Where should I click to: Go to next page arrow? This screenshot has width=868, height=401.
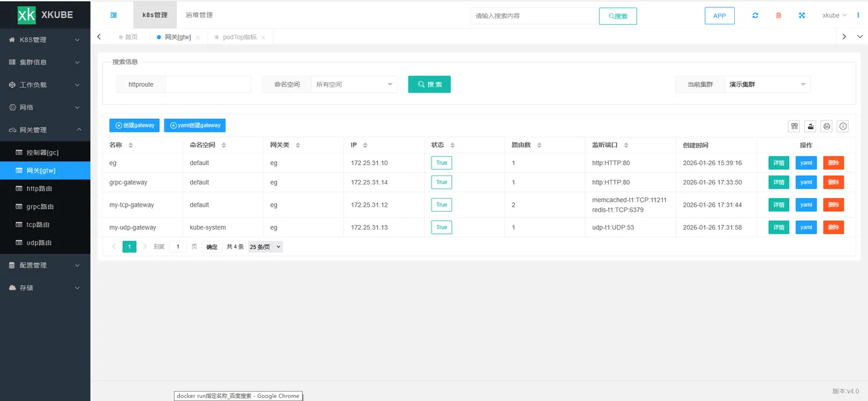click(x=145, y=246)
